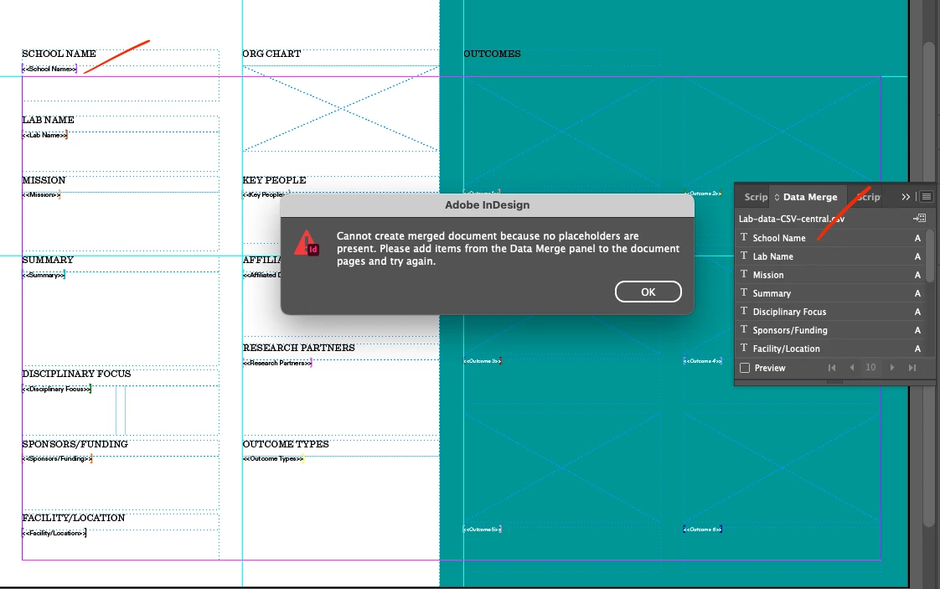The width and height of the screenshot is (940, 589).
Task: Click the <<Lab Name>> placeholder on page
Action: coord(45,135)
